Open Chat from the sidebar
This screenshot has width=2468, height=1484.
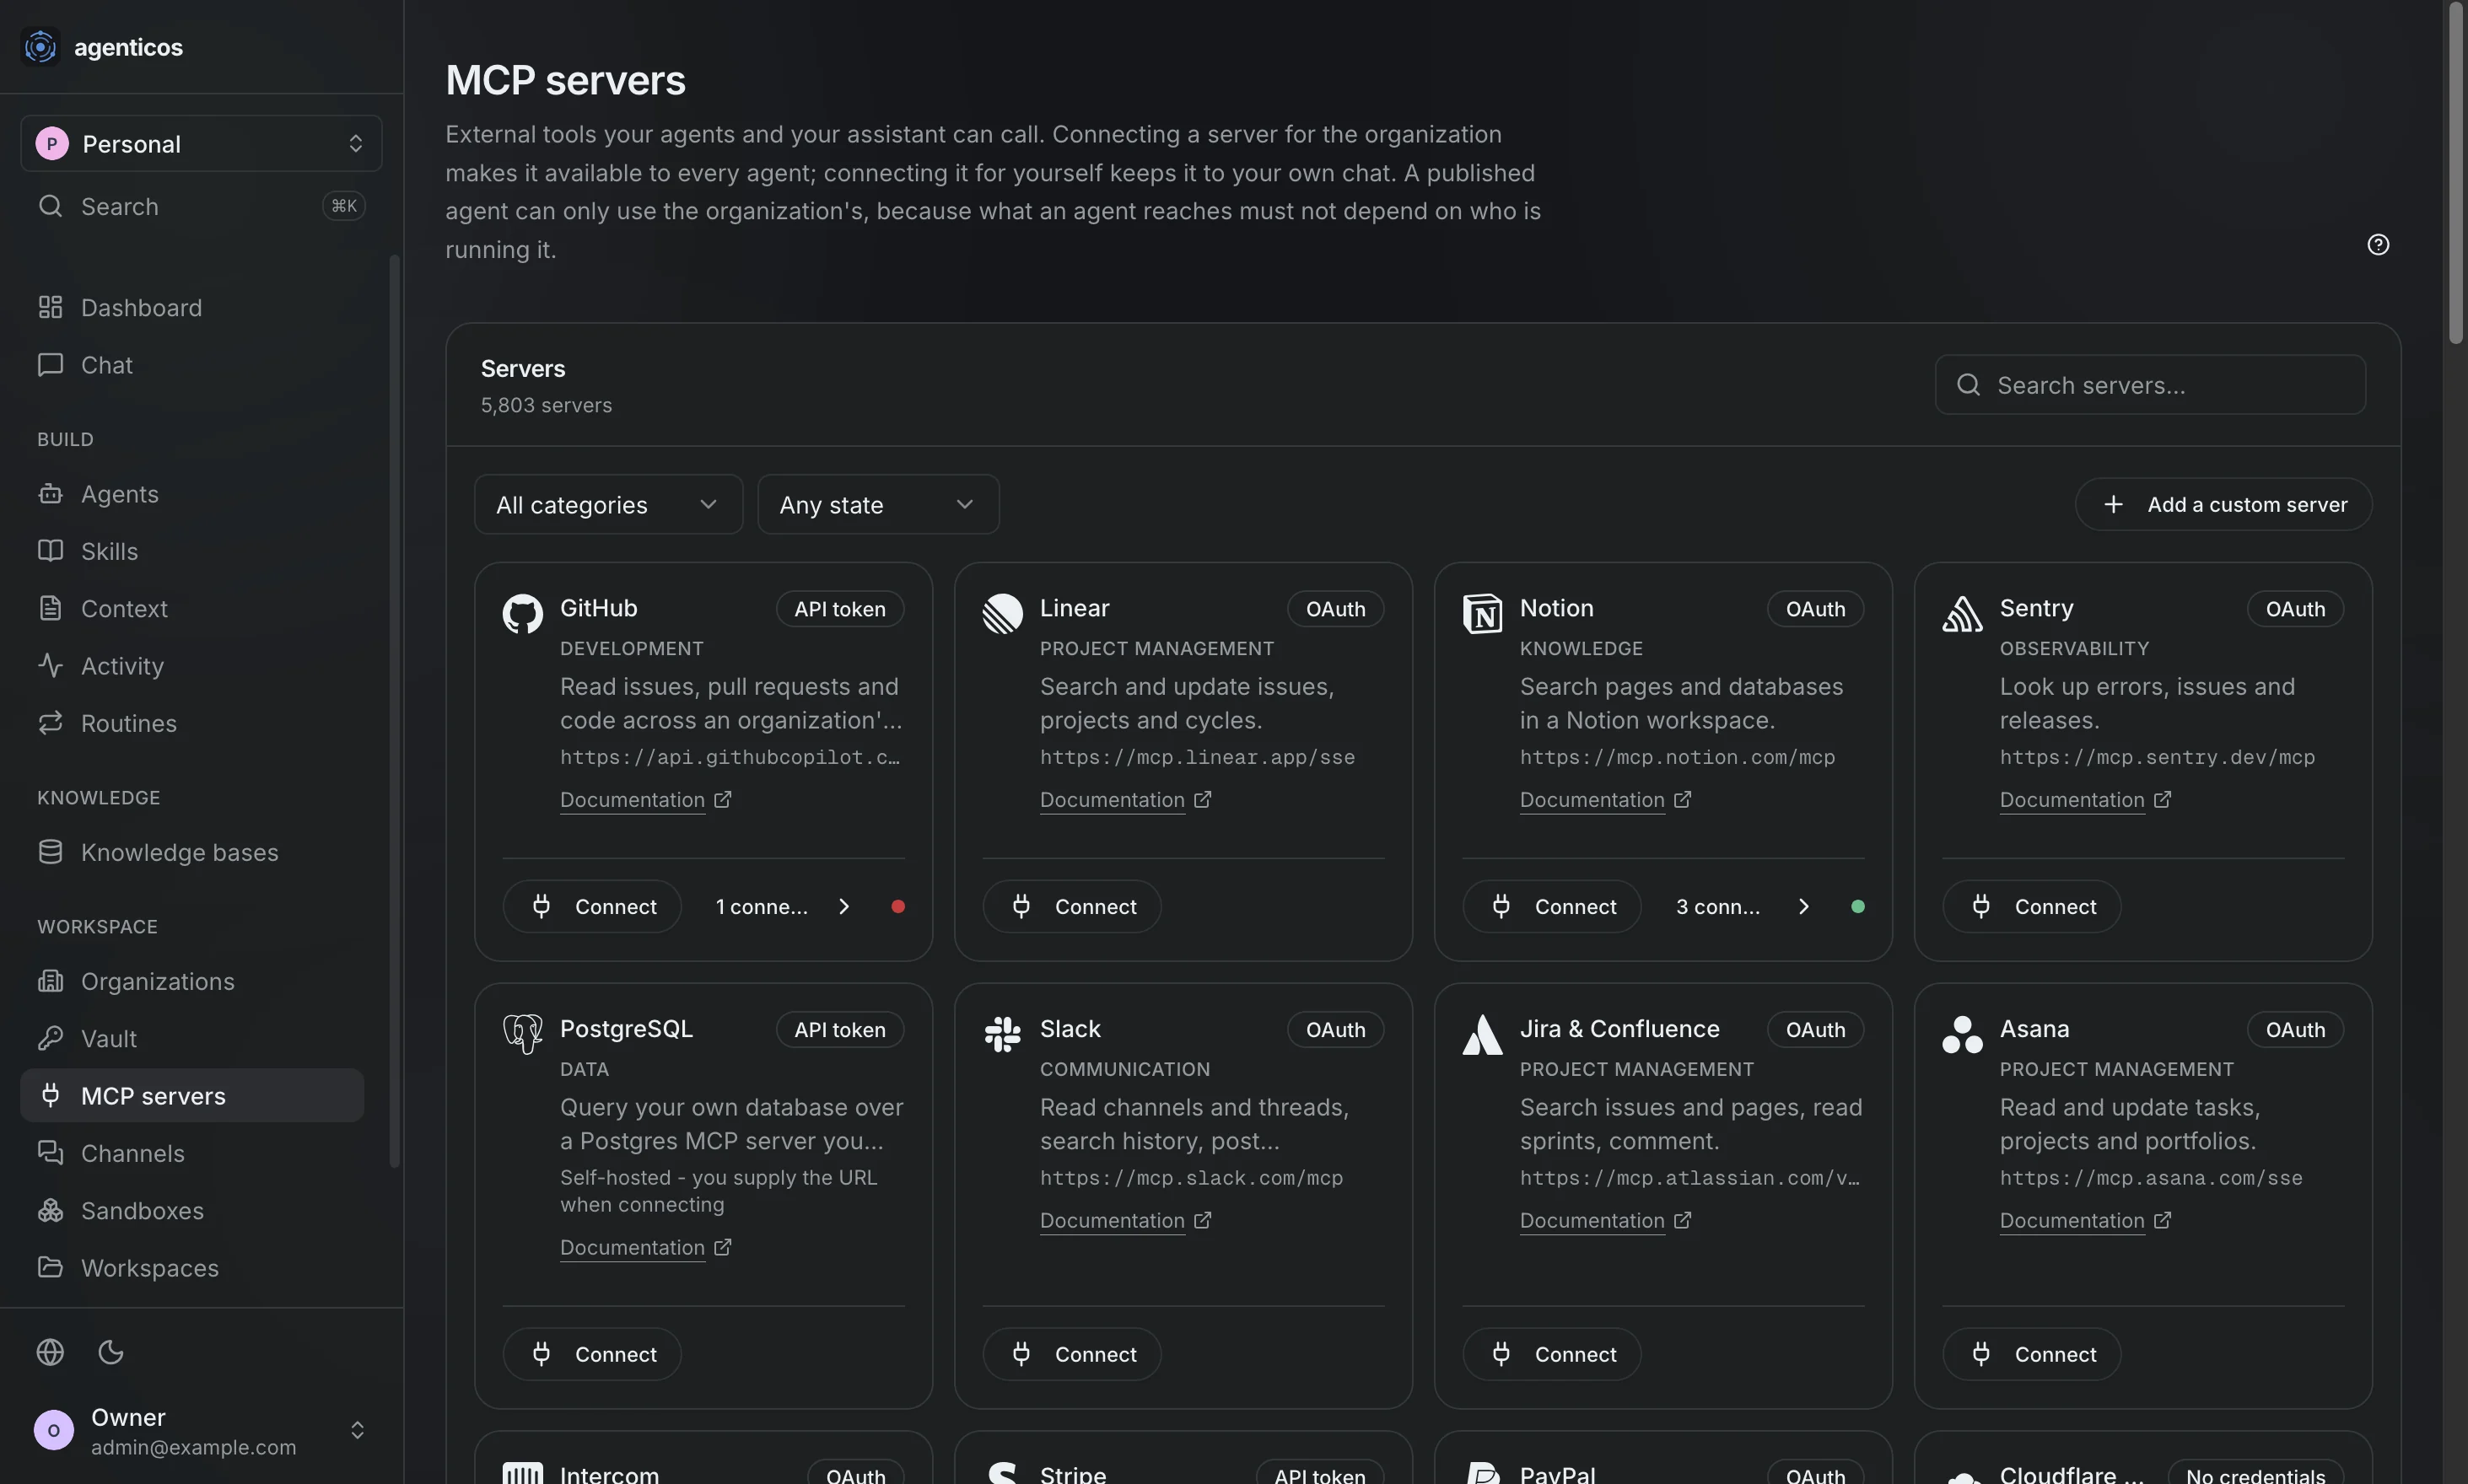click(192, 365)
